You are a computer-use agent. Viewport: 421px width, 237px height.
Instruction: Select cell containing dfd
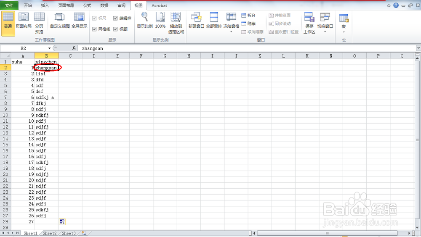pyautogui.click(x=46, y=79)
